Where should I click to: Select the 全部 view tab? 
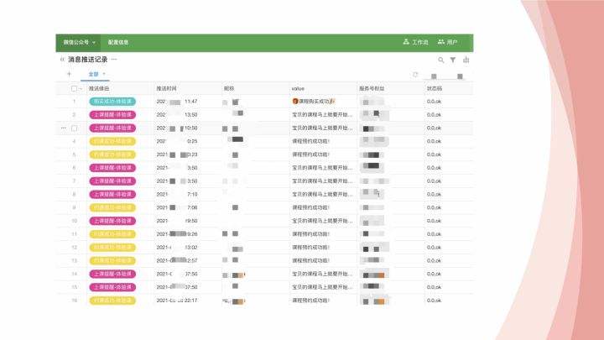[x=93, y=75]
